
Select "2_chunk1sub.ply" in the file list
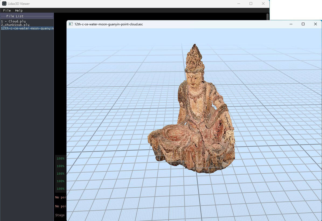[x=15, y=25]
